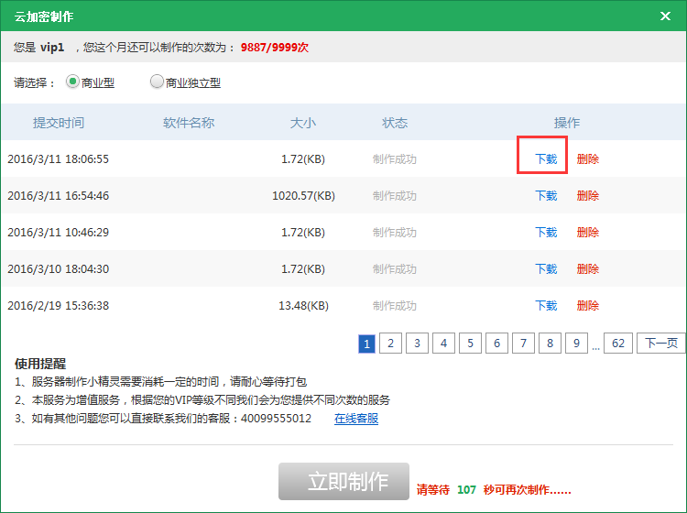Go to page 2 of results
The height and width of the screenshot is (513, 687).
pos(390,343)
